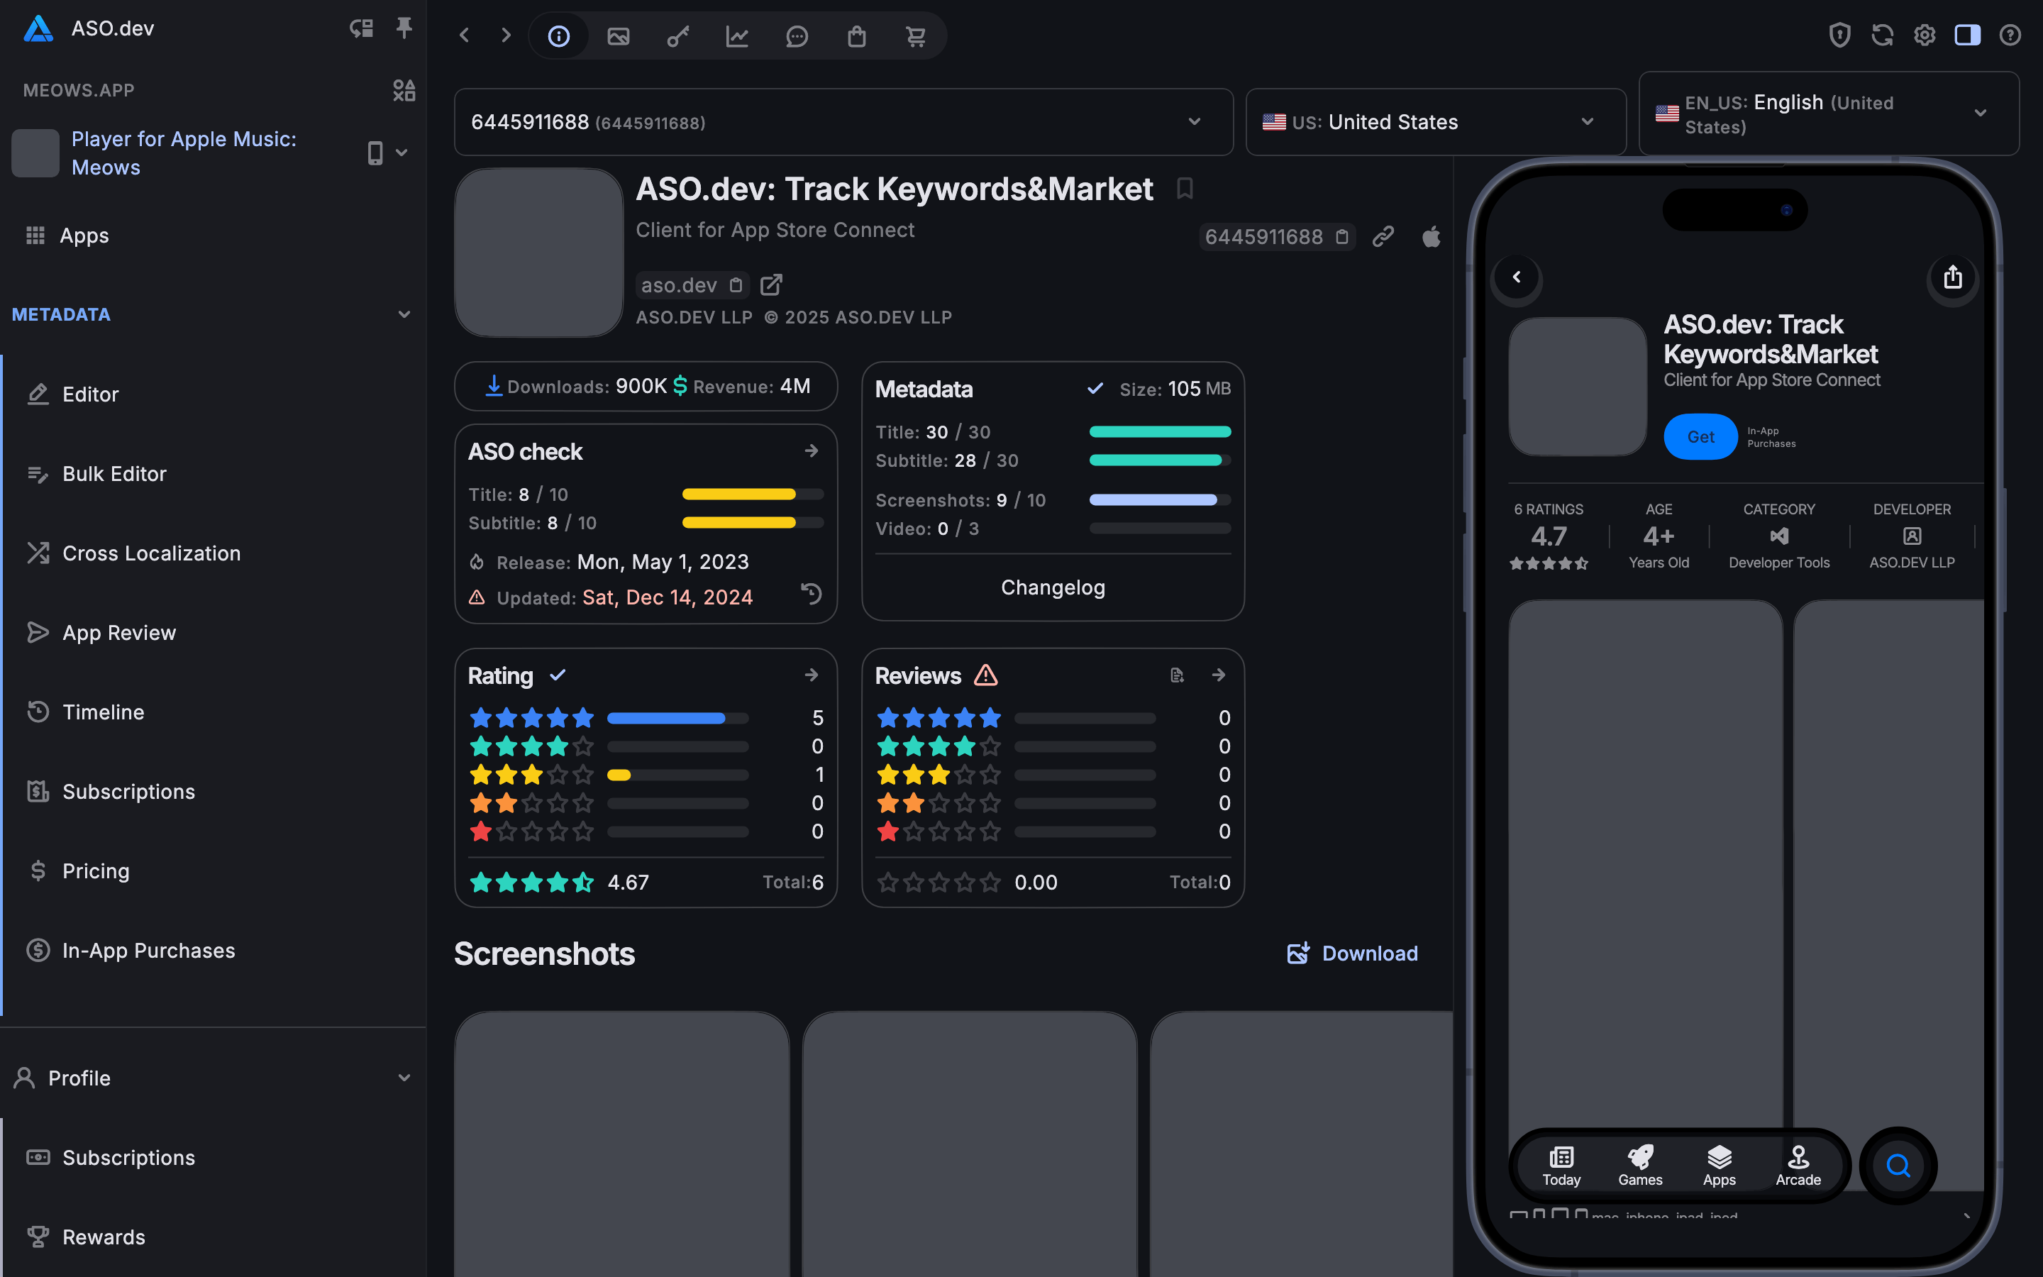Open the Keywords key icon tab
Viewport: 2043px width, 1277px height.
click(x=678, y=35)
